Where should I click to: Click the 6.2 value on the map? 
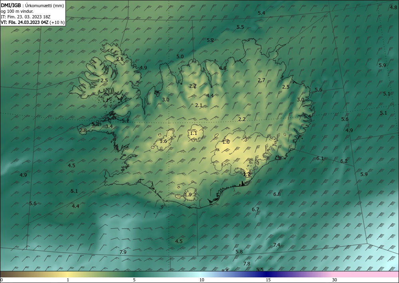click(x=344, y=161)
